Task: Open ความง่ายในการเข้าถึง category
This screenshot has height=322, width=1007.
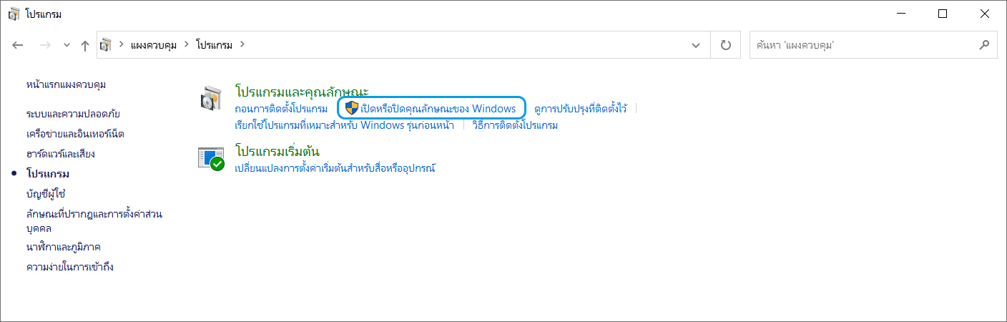Action: 69,267
